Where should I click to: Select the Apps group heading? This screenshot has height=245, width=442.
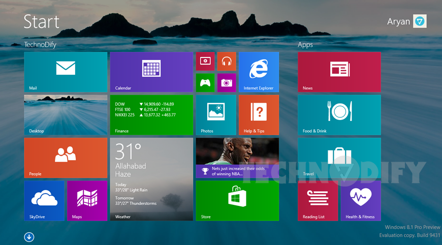[305, 45]
